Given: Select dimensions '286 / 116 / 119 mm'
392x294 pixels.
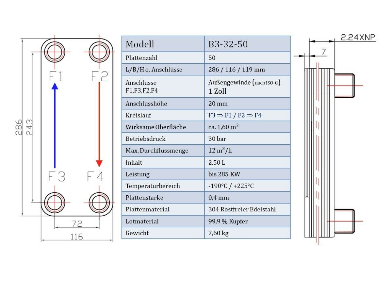Looking at the screenshot, I should [237, 70].
